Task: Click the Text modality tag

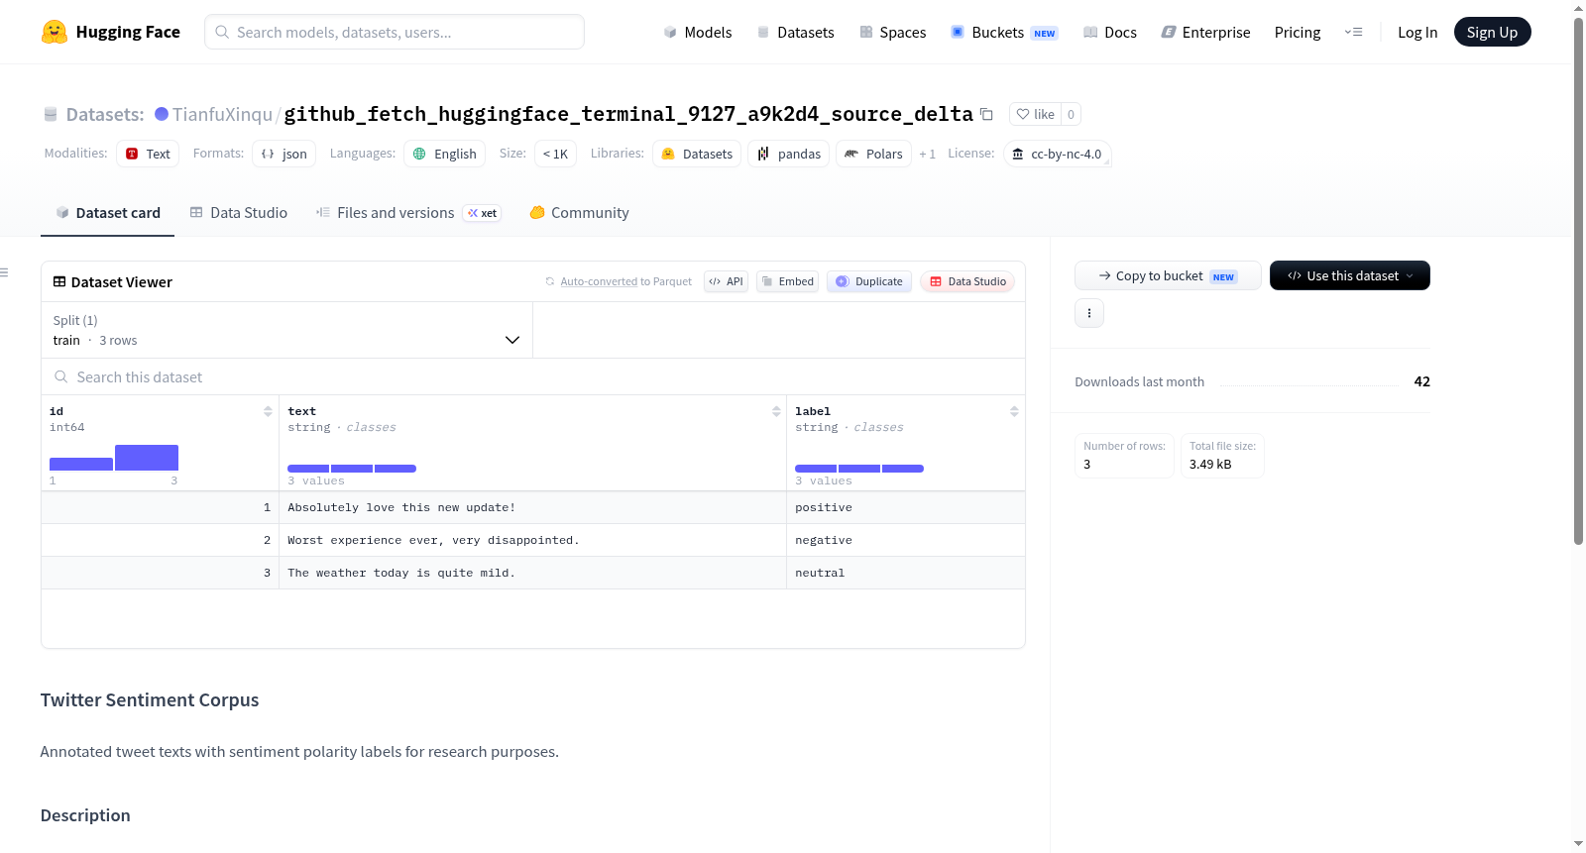Action: [x=148, y=154]
